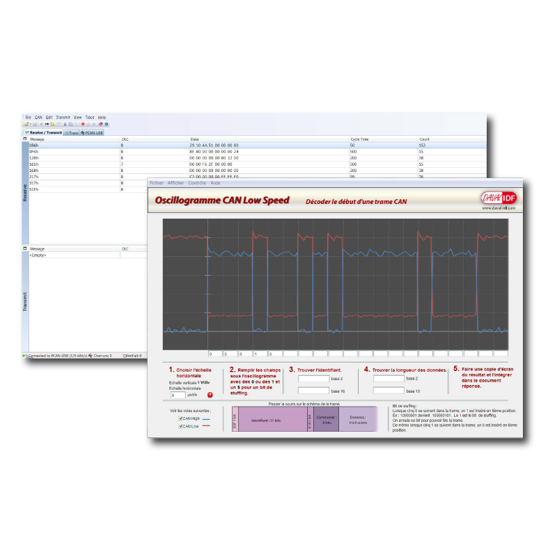The width and height of the screenshot is (557, 557).
Task: Click the Open file icon in toolbar
Action: [x=26, y=124]
